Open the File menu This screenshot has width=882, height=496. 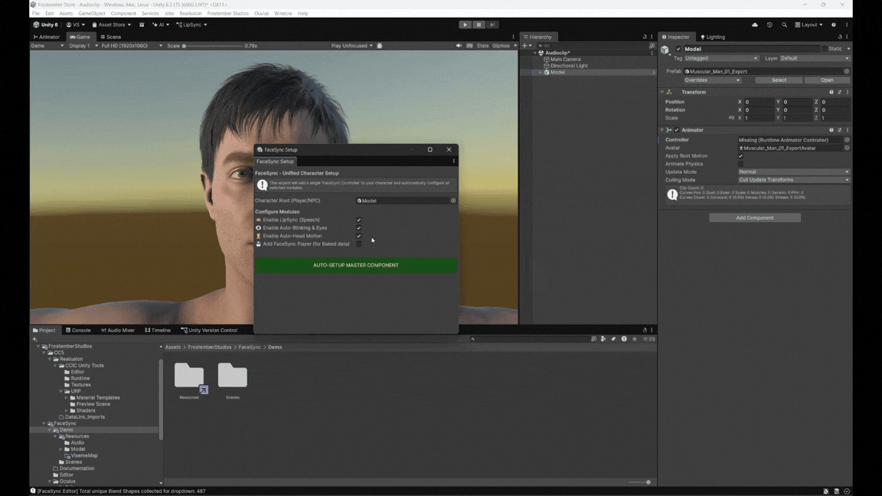(36, 13)
